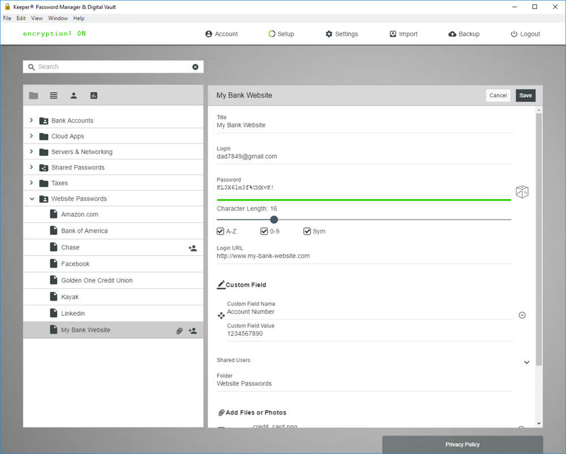
Task: Click the share icon on My Bank Website row
Action: [x=193, y=331]
